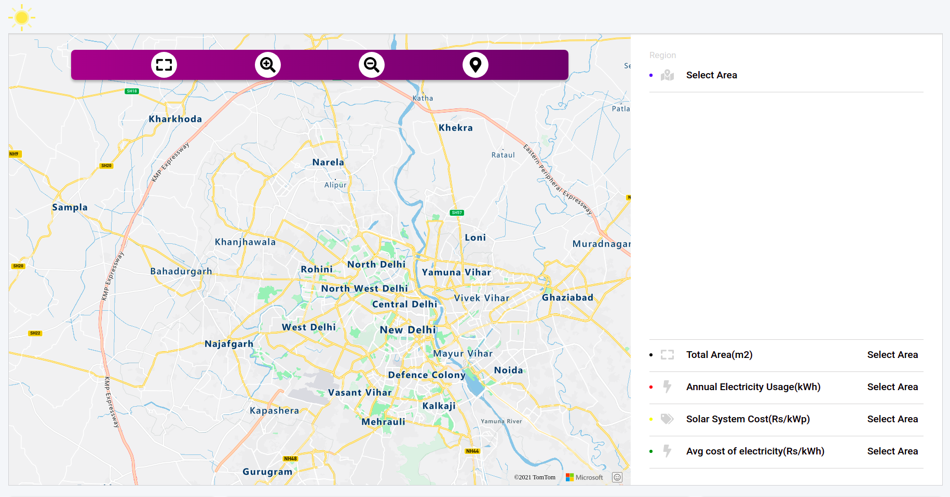
Task: Click Katha label on the map
Action: 423,98
